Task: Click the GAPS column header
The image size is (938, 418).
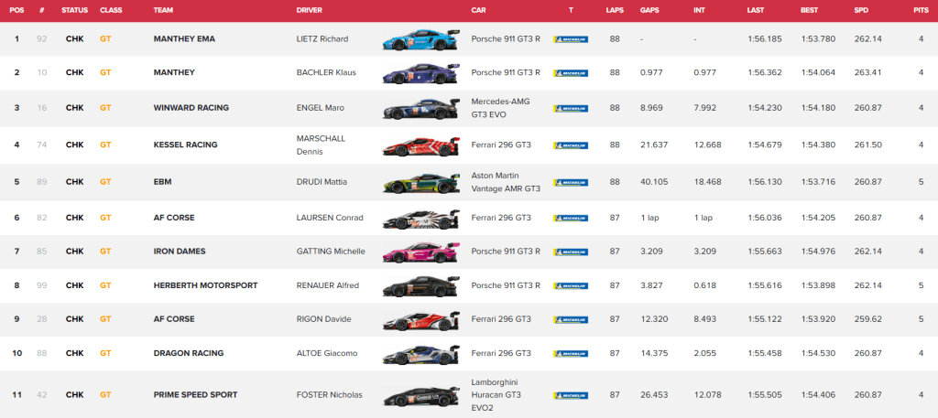Action: click(649, 10)
